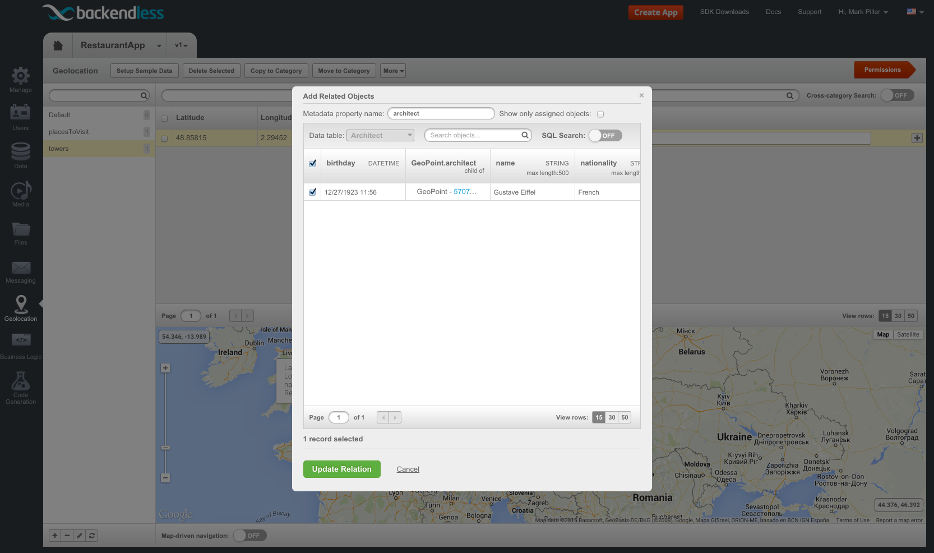Set dialog view rows to 50

(625, 417)
